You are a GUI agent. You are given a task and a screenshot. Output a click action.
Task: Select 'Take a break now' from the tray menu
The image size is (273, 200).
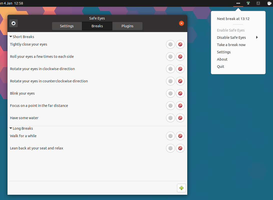coord(231,45)
